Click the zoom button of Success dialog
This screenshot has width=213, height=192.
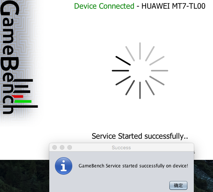click(70, 147)
